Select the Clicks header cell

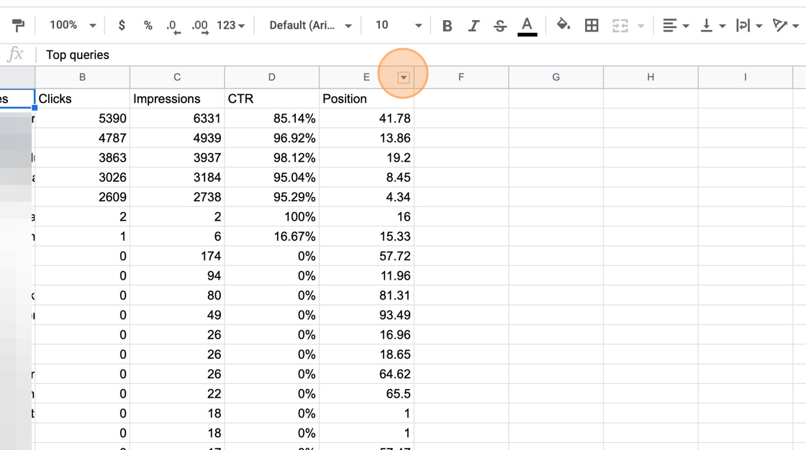tap(82, 98)
